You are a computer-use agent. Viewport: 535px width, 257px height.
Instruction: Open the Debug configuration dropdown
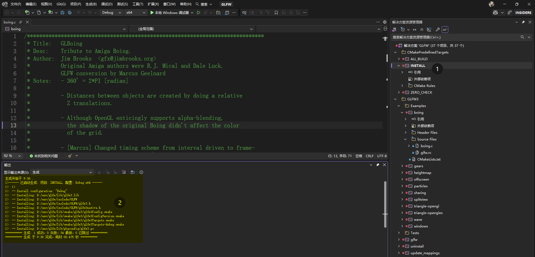coord(112,13)
